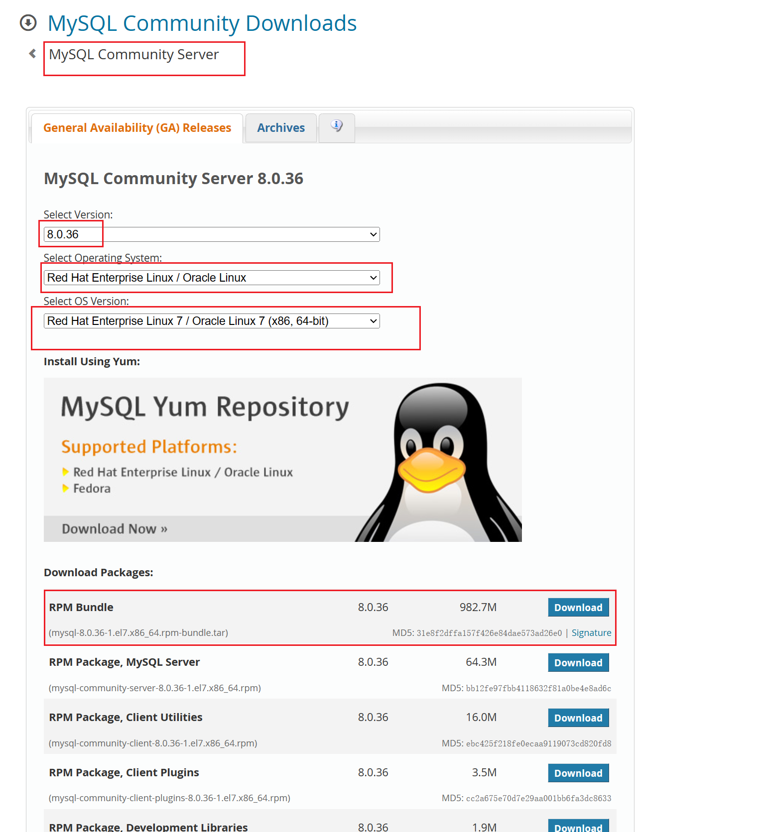Open the Select OS Version dropdown
757x832 pixels.
[x=212, y=321]
